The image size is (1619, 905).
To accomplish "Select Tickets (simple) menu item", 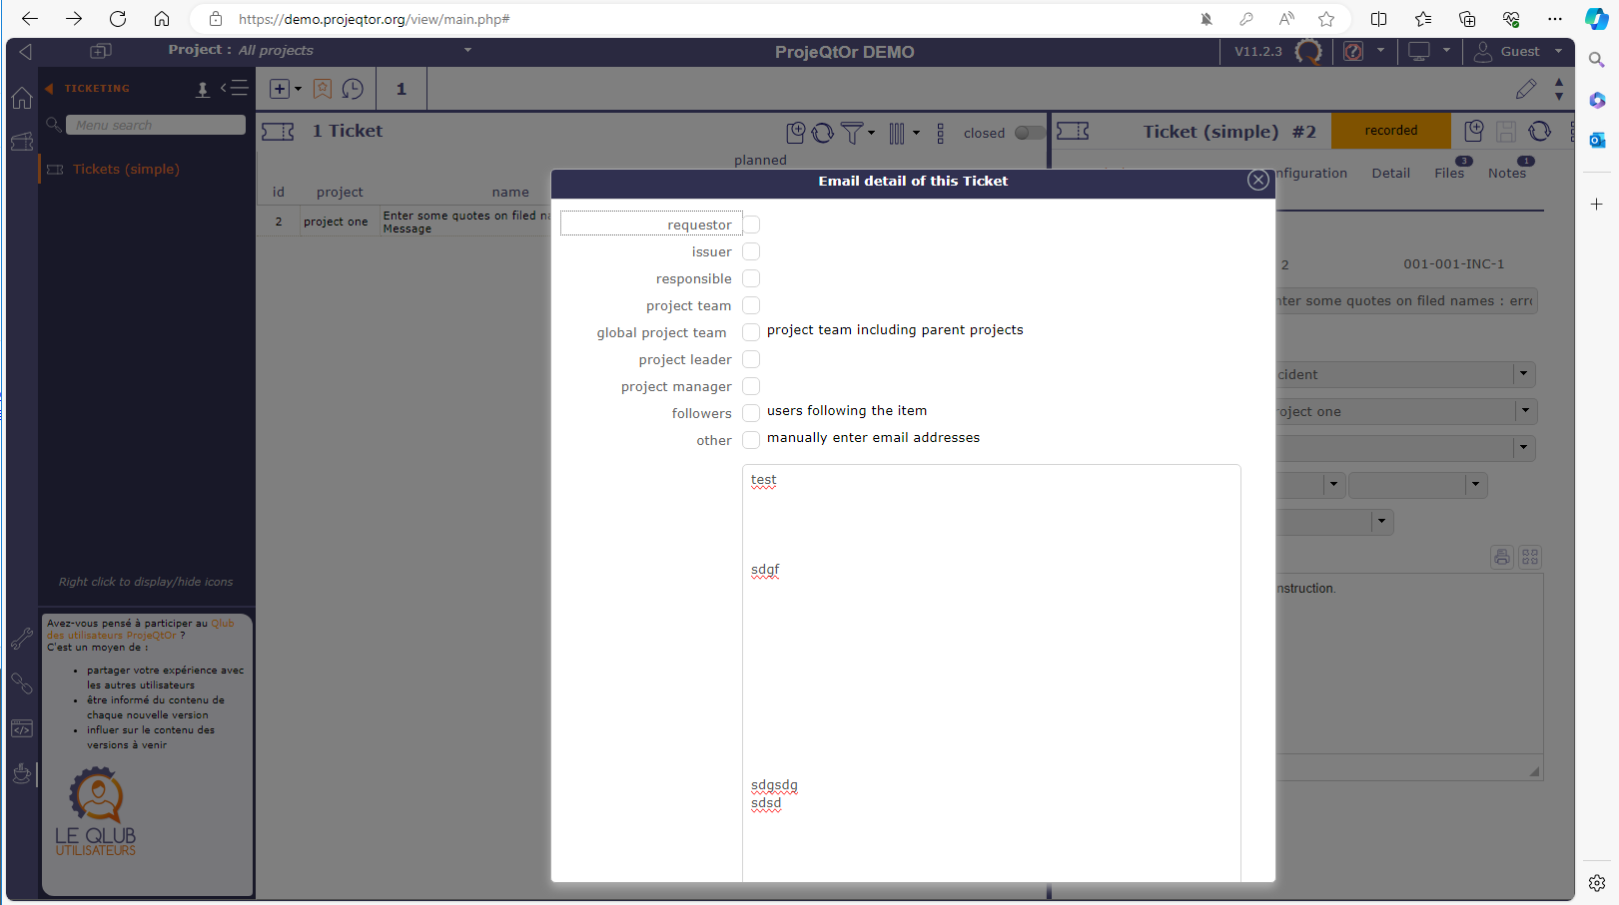I will pyautogui.click(x=126, y=170).
